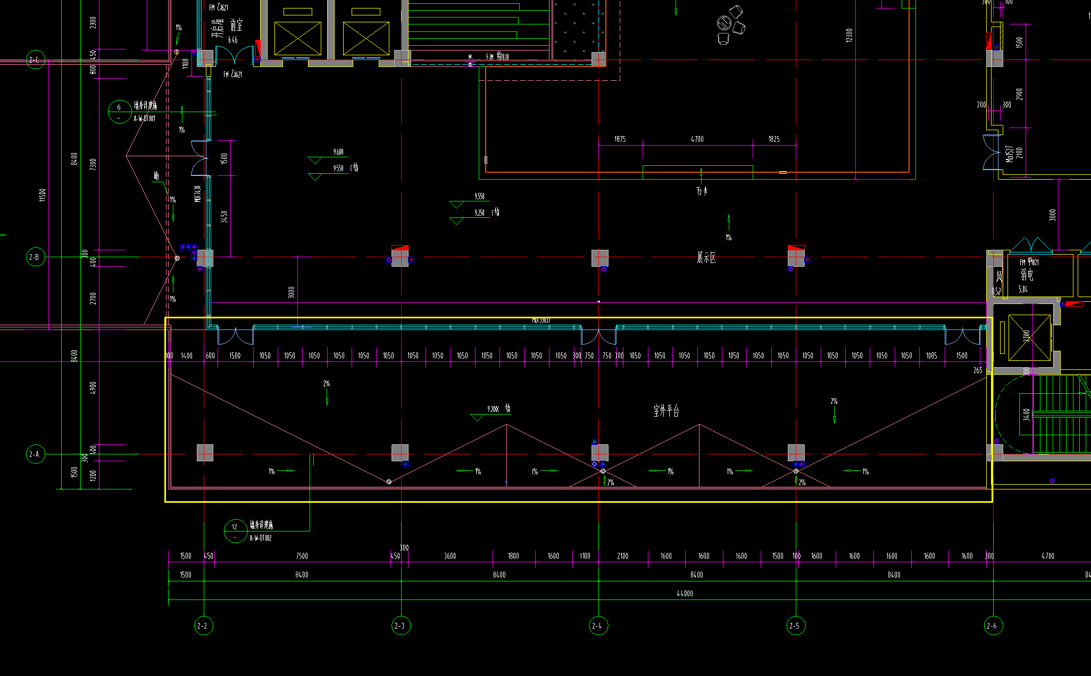The height and width of the screenshot is (676, 1091).
Task: Select the 265 dimension text
Action: tap(978, 370)
